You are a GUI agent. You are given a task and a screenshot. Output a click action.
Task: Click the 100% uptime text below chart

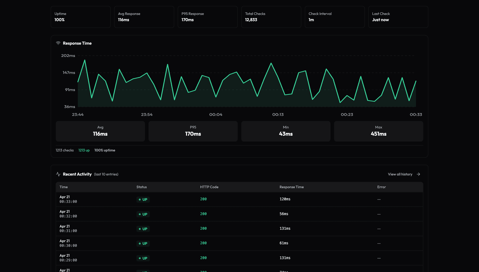point(105,150)
